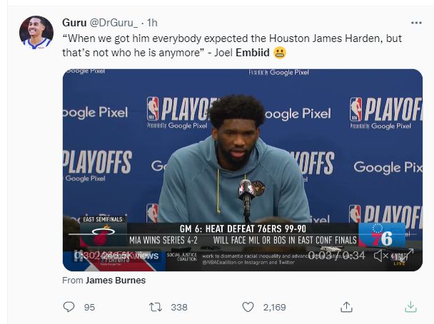Pause the video with the pause button

[77, 256]
